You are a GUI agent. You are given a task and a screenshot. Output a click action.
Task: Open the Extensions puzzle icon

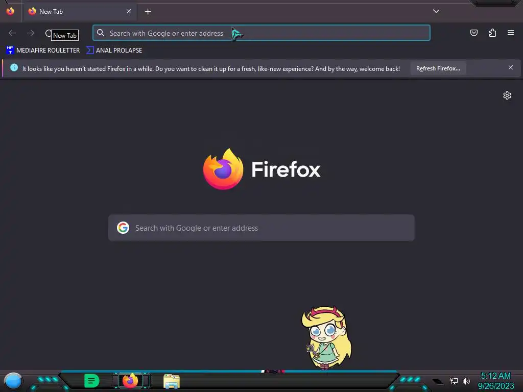(492, 33)
